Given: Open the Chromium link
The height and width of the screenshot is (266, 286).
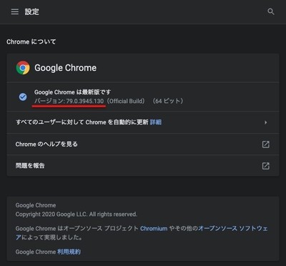Looking at the screenshot, I should 154,229.
